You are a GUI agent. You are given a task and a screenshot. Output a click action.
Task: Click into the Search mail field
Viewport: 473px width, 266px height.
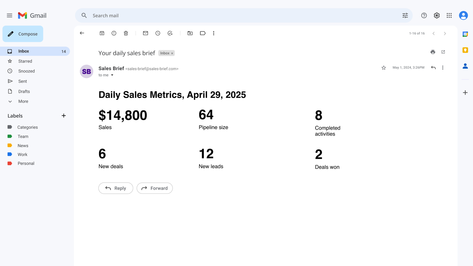(237, 16)
